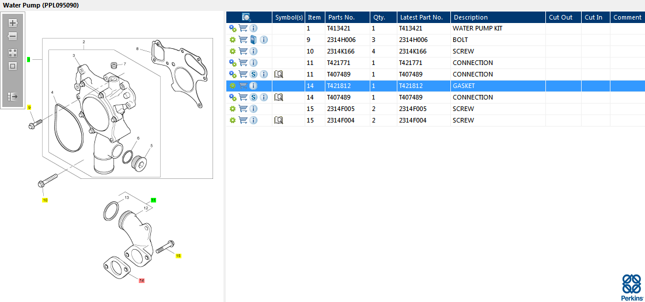Add T413421 water pump kit to cart

[243, 28]
